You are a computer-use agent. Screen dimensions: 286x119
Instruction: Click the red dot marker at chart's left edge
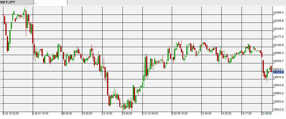point(3,15)
